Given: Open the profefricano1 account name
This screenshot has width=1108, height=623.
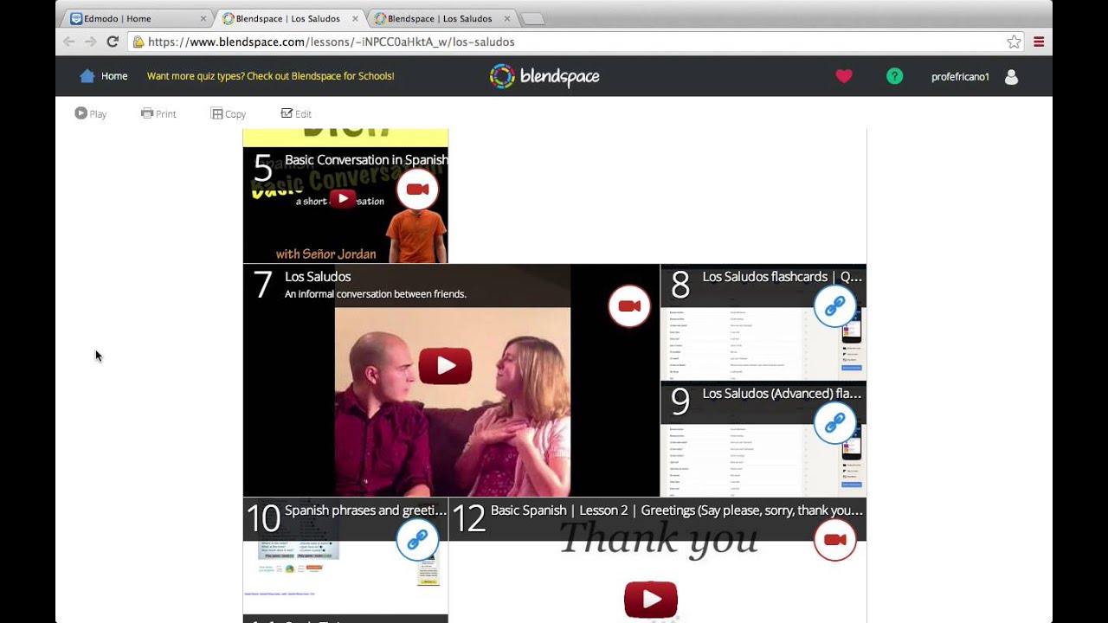Looking at the screenshot, I should (960, 77).
